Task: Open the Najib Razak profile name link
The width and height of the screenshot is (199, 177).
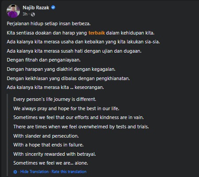Action: pyautogui.click(x=36, y=8)
